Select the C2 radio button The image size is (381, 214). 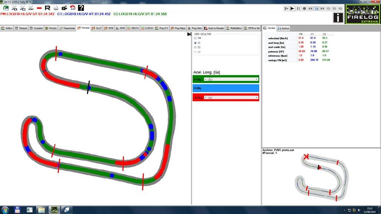(195, 47)
